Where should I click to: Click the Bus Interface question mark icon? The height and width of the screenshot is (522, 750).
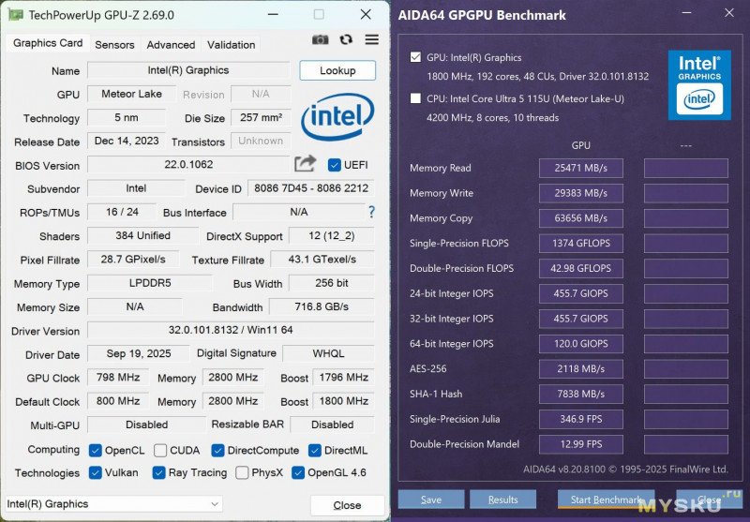point(371,213)
